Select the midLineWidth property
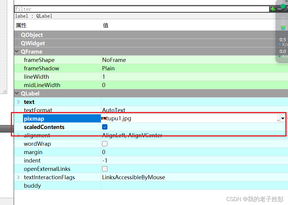288x205 pixels. coord(42,85)
